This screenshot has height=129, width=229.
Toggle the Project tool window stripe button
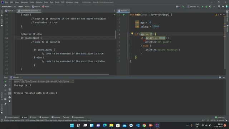coord(1,23)
